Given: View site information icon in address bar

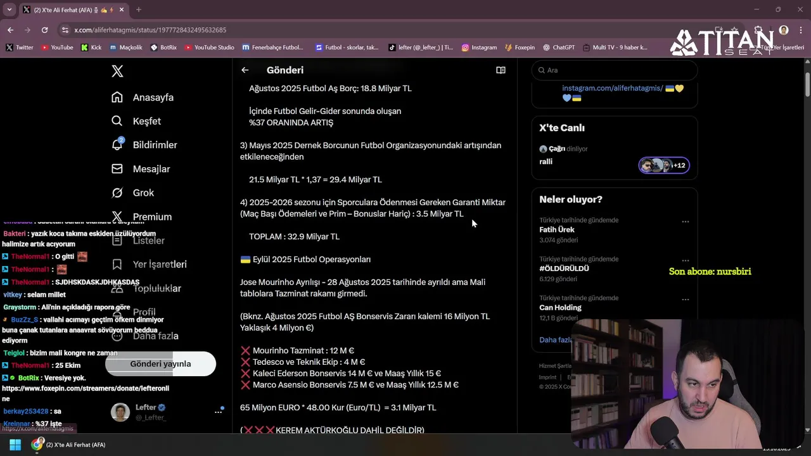Looking at the screenshot, I should (64, 30).
